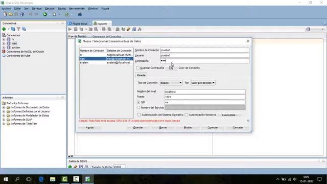Click the Guardar button in dialog
327x184 pixels.
click(138, 127)
